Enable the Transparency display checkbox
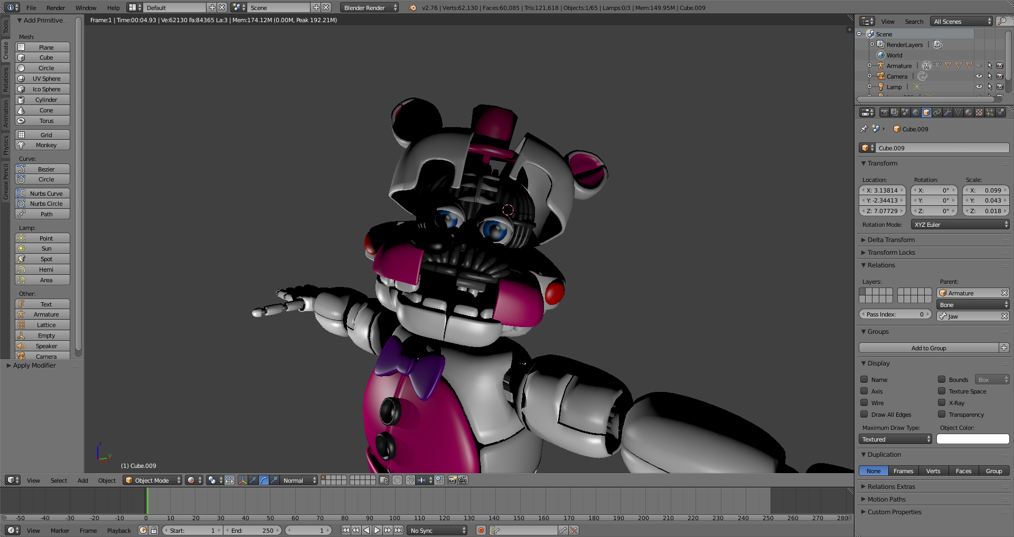Image resolution: width=1014 pixels, height=537 pixels. 942,414
